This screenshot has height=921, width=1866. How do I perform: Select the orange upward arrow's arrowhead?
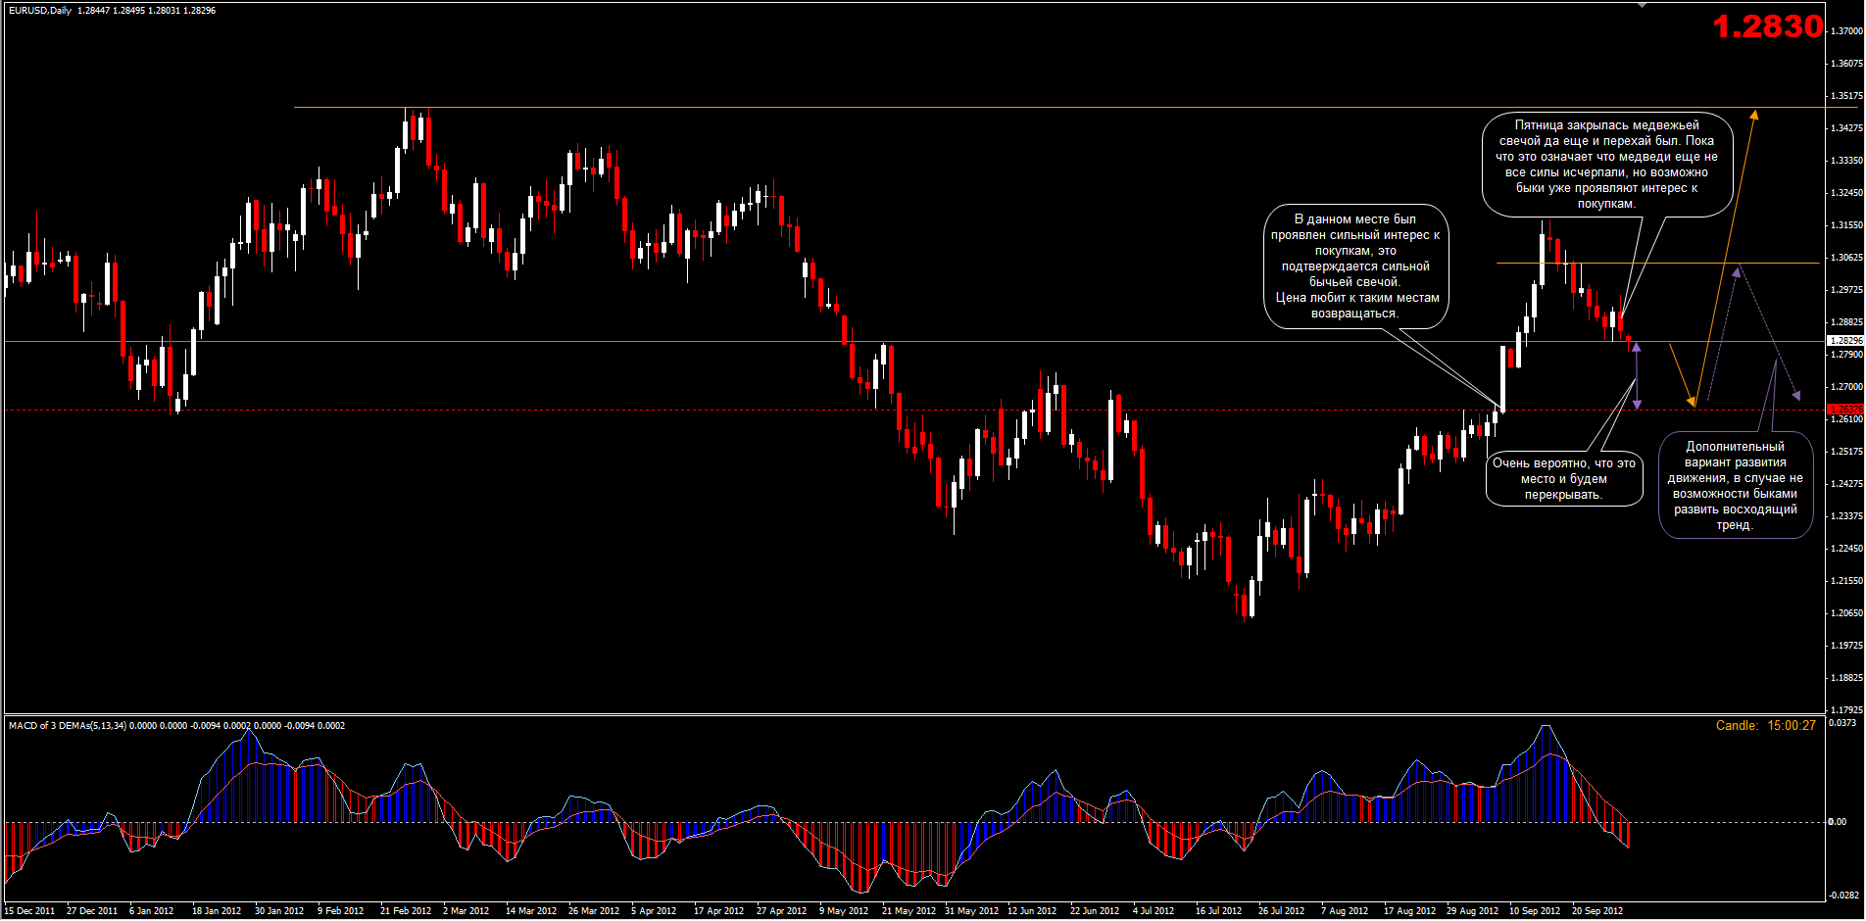[1754, 115]
